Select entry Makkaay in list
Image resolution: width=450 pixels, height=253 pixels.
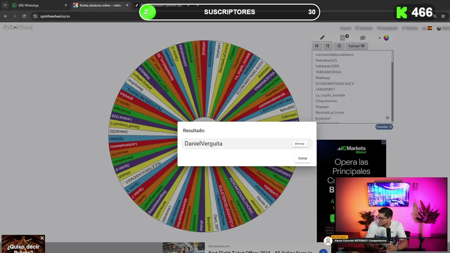322,78
